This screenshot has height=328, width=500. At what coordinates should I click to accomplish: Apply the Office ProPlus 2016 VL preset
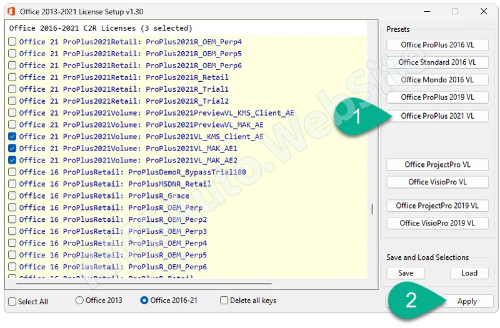pos(437,45)
